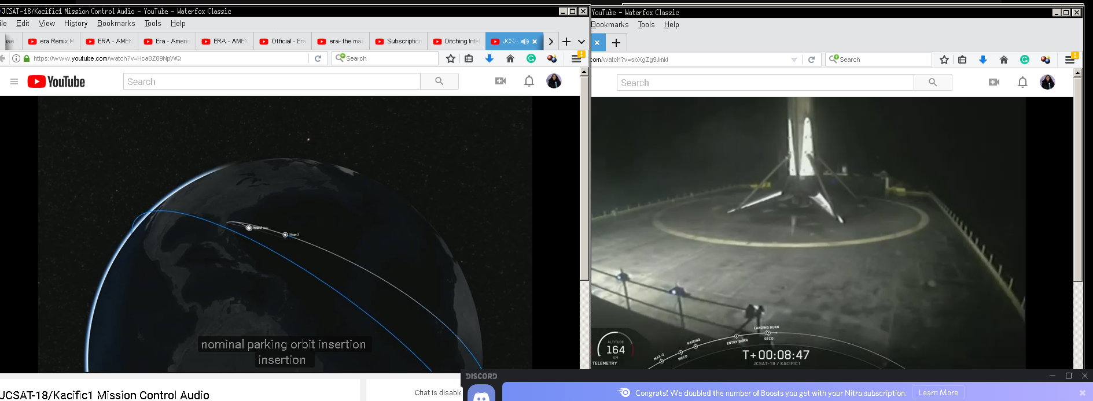Click Learn More in Discord Nitro banner
The image size is (1093, 401).
(939, 393)
